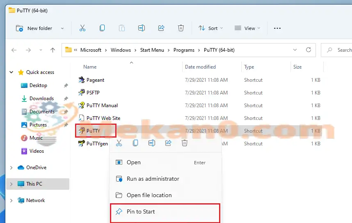This screenshot has height=223, width=352.
Task: Click the search magnifier icon
Action: click(329, 50)
